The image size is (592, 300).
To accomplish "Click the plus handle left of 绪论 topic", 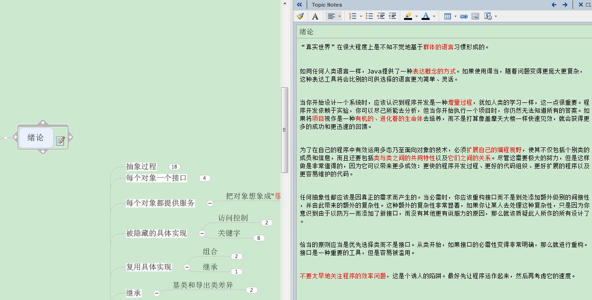I will [15, 137].
